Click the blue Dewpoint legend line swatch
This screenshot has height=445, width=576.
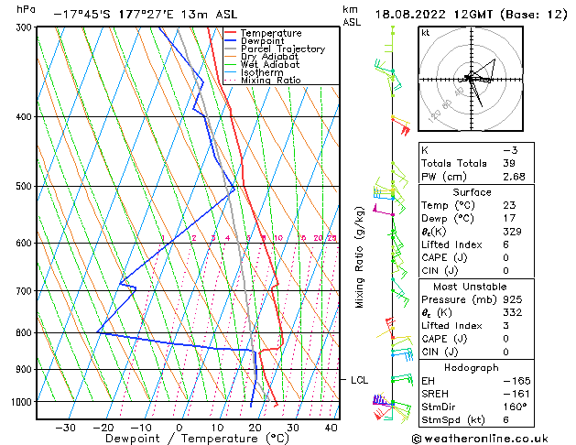[x=231, y=41]
